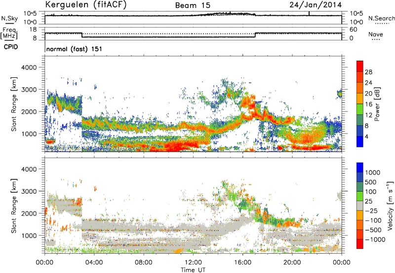Click the velocity panel 'Slant Range [km]' label
Image resolution: width=395 pixels, height=273 pixels.
[x=14, y=206]
